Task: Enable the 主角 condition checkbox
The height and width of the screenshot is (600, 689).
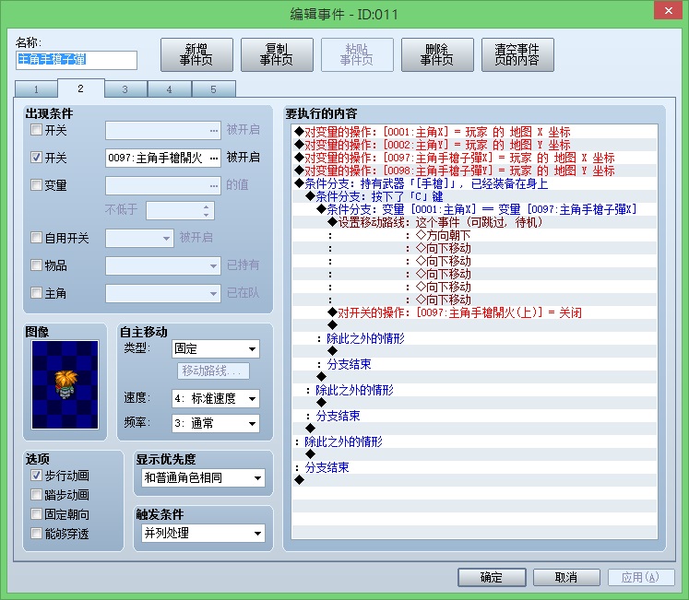Action: pos(36,292)
